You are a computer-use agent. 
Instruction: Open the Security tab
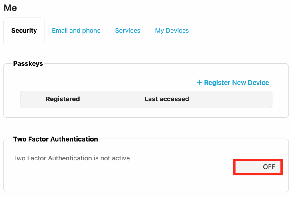(24, 31)
